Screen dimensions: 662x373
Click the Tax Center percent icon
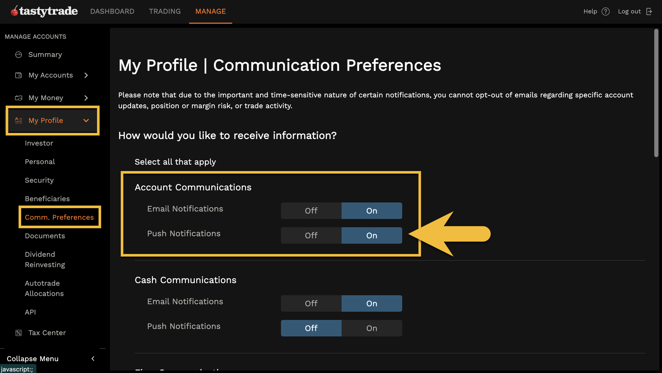(19, 333)
